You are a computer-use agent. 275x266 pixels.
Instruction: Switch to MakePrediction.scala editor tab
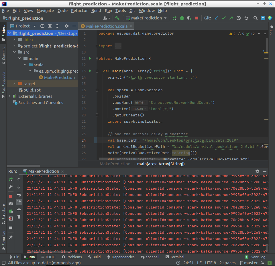pos(107,26)
